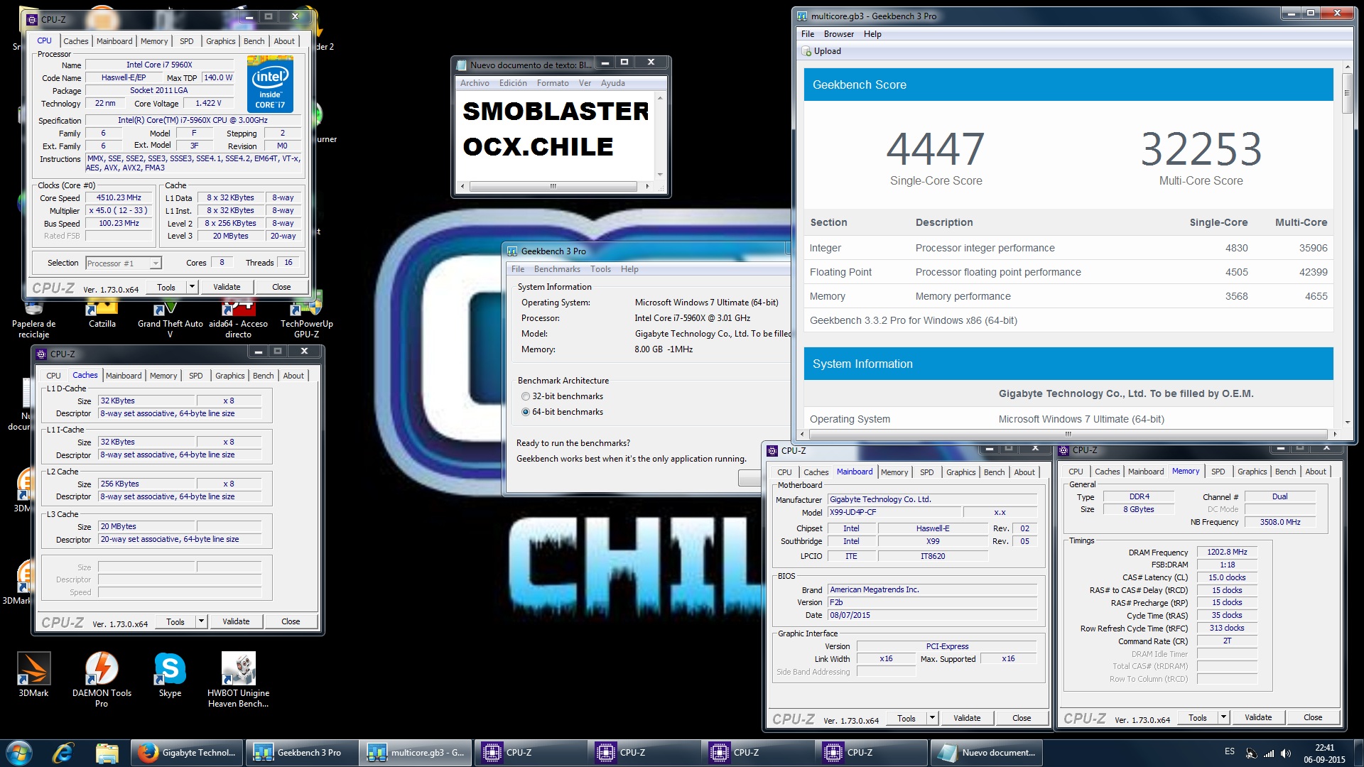Image resolution: width=1364 pixels, height=767 pixels.
Task: Switch to Mainboard tab in top CPU-Z
Action: tap(114, 41)
